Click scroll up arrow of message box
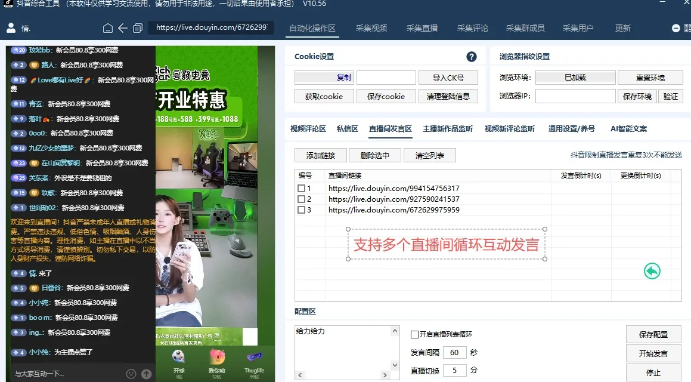This screenshot has width=691, height=382. pyautogui.click(x=395, y=331)
